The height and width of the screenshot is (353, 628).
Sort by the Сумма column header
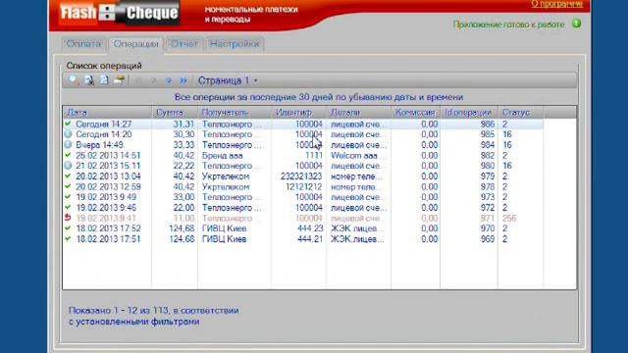(175, 113)
